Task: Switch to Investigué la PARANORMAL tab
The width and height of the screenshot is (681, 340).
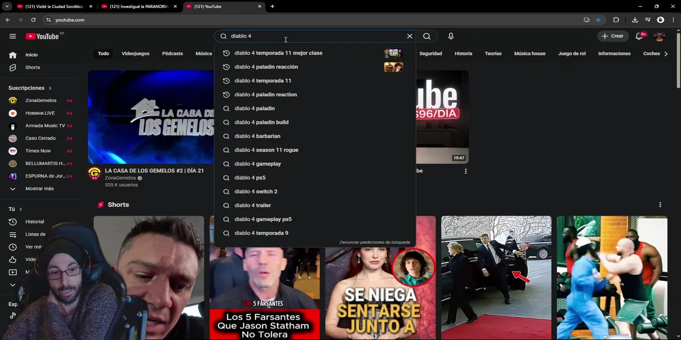Action: click(139, 7)
